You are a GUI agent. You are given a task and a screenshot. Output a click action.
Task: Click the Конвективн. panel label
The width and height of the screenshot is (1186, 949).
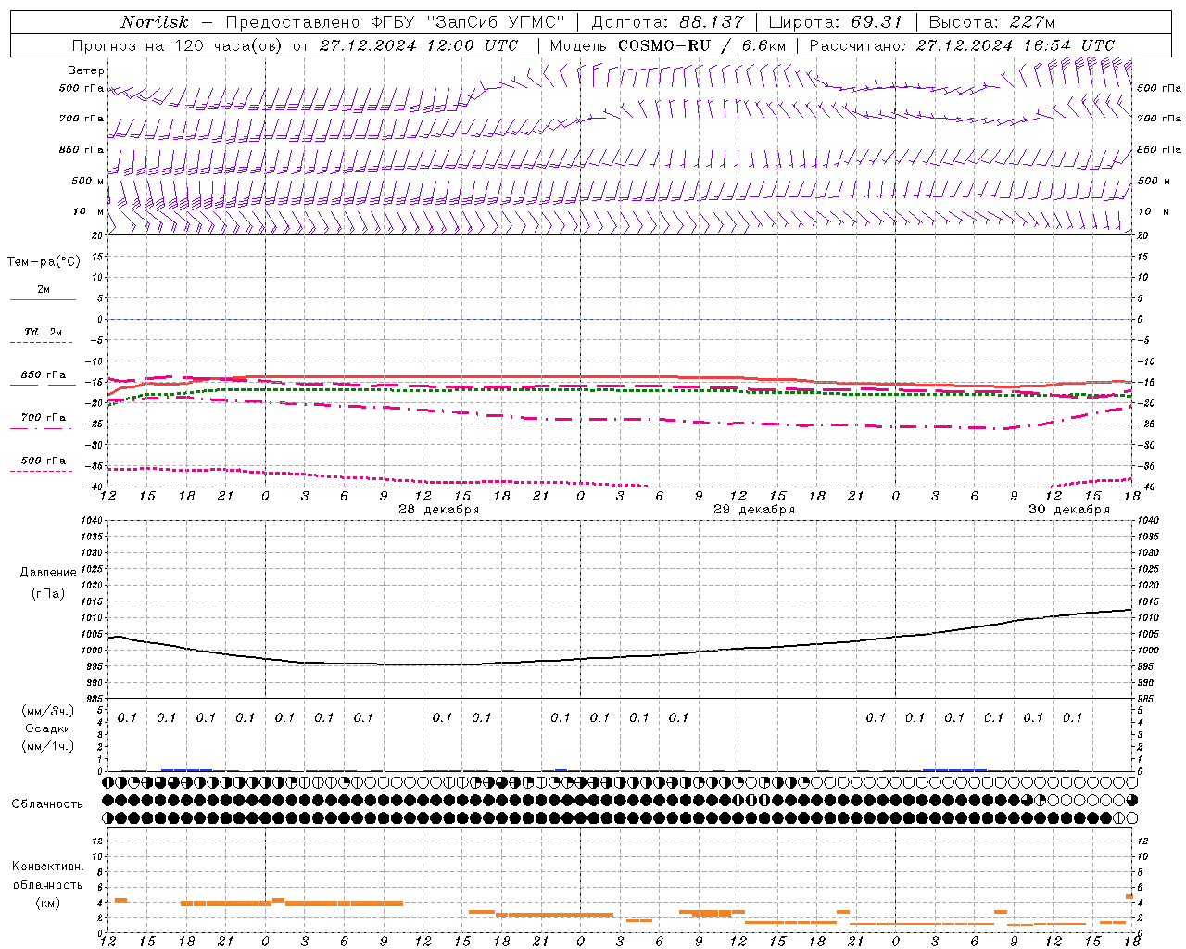pos(47,867)
